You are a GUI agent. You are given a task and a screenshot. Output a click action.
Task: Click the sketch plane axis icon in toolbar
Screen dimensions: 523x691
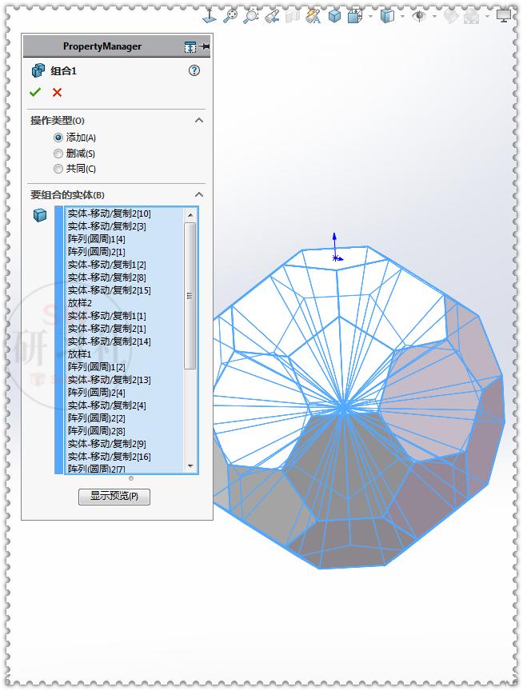(x=210, y=16)
